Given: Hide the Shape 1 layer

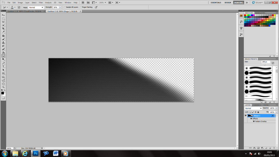Looking at the screenshot, I should 245,116.
